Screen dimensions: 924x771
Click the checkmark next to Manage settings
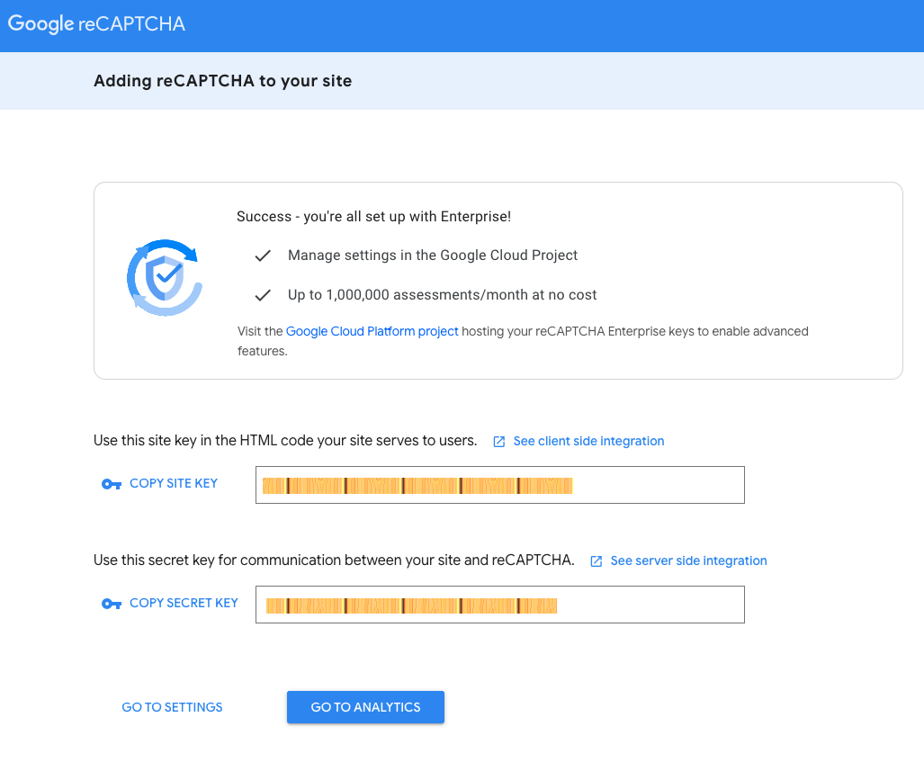coord(263,256)
